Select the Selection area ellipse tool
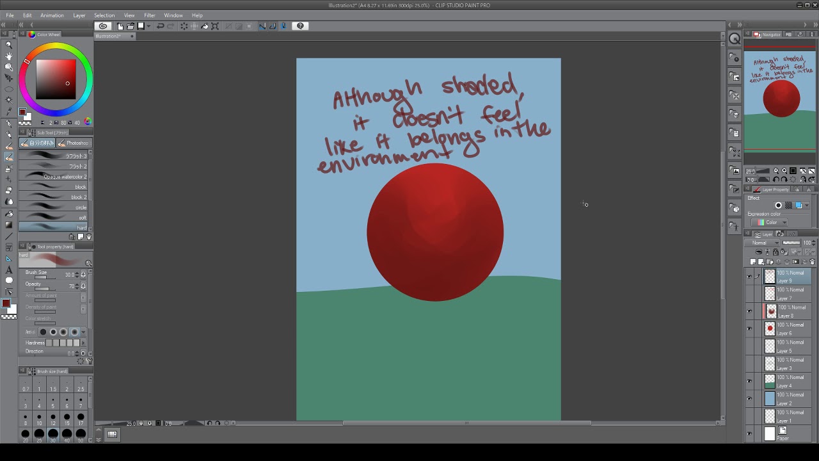This screenshot has width=819, height=461. click(9, 89)
